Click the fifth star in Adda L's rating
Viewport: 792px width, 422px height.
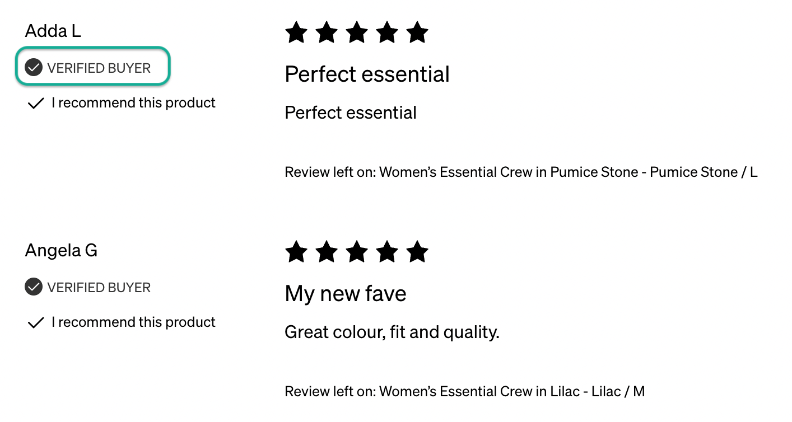pyautogui.click(x=417, y=32)
